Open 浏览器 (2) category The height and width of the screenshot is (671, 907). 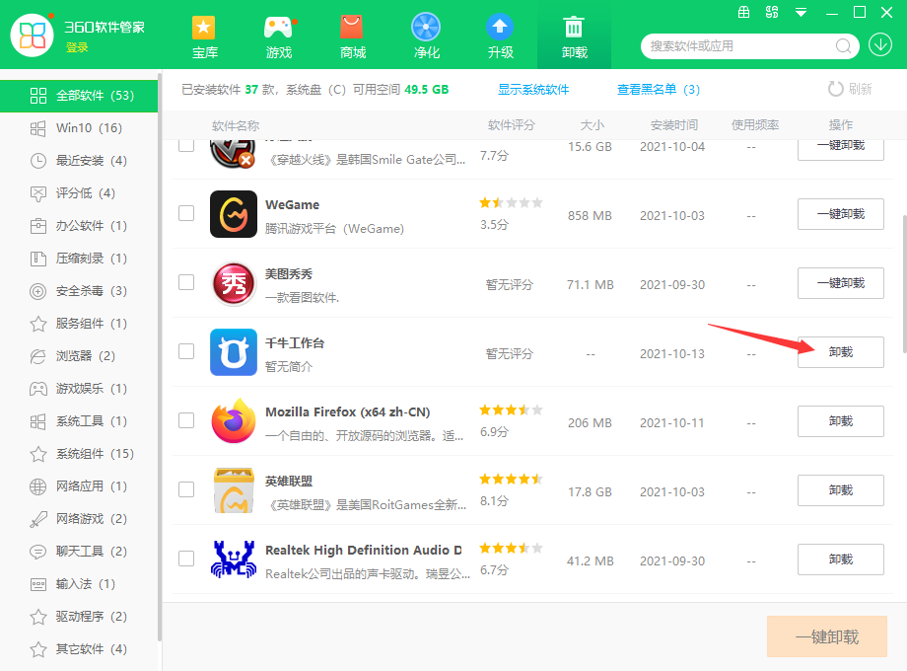79,356
